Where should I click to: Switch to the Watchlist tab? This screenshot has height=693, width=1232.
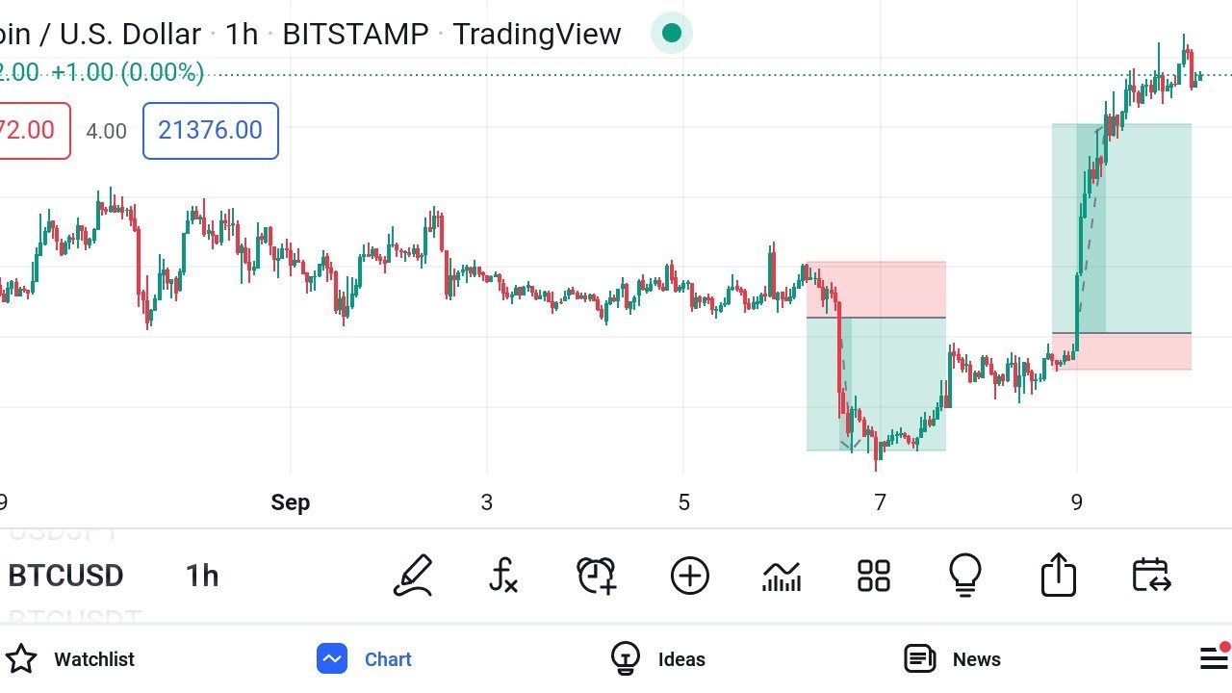pyautogui.click(x=71, y=659)
